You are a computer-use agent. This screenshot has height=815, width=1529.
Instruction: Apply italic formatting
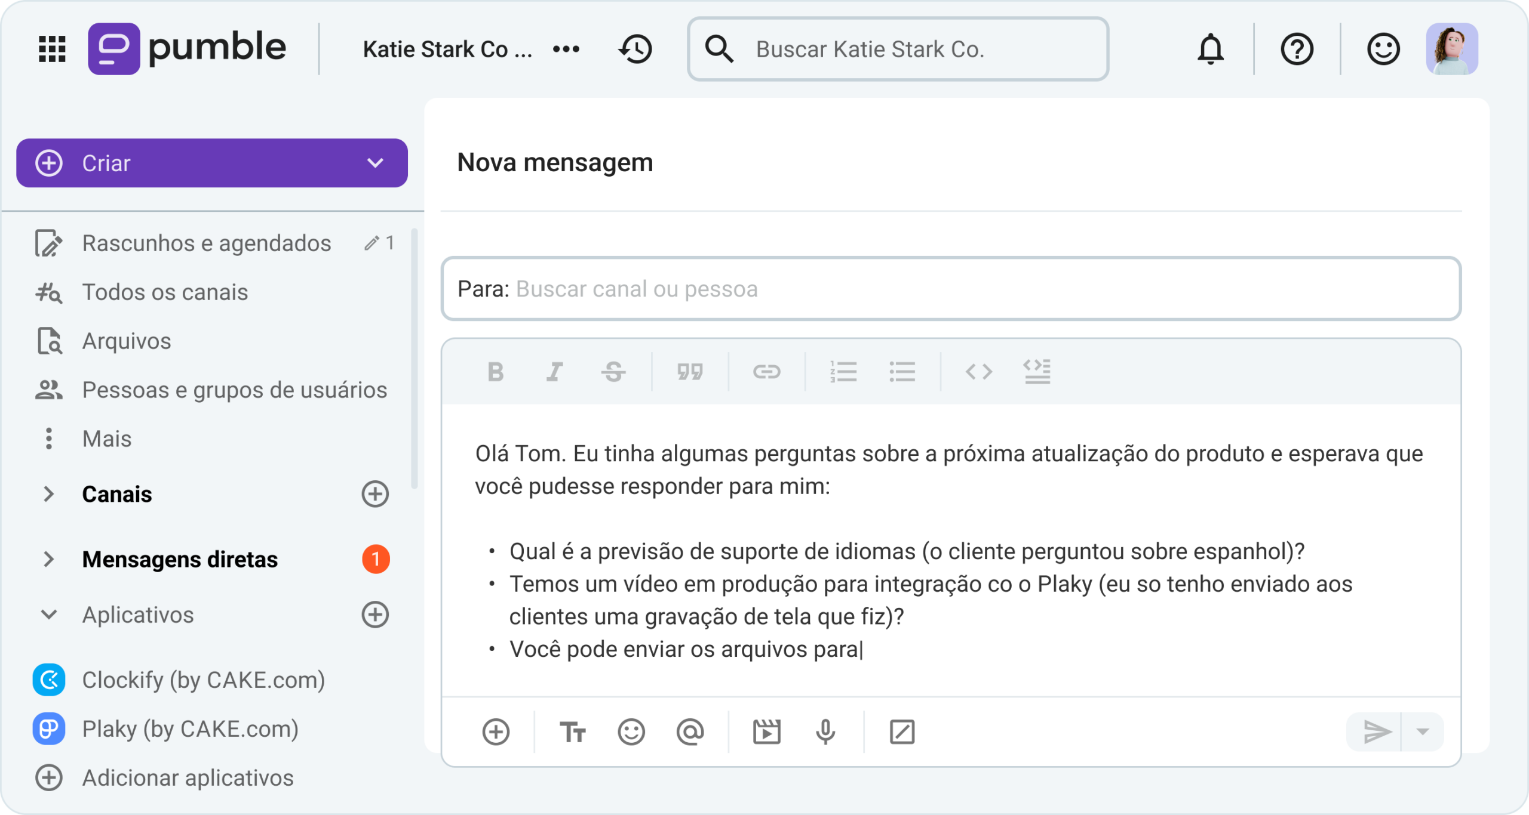(x=554, y=372)
